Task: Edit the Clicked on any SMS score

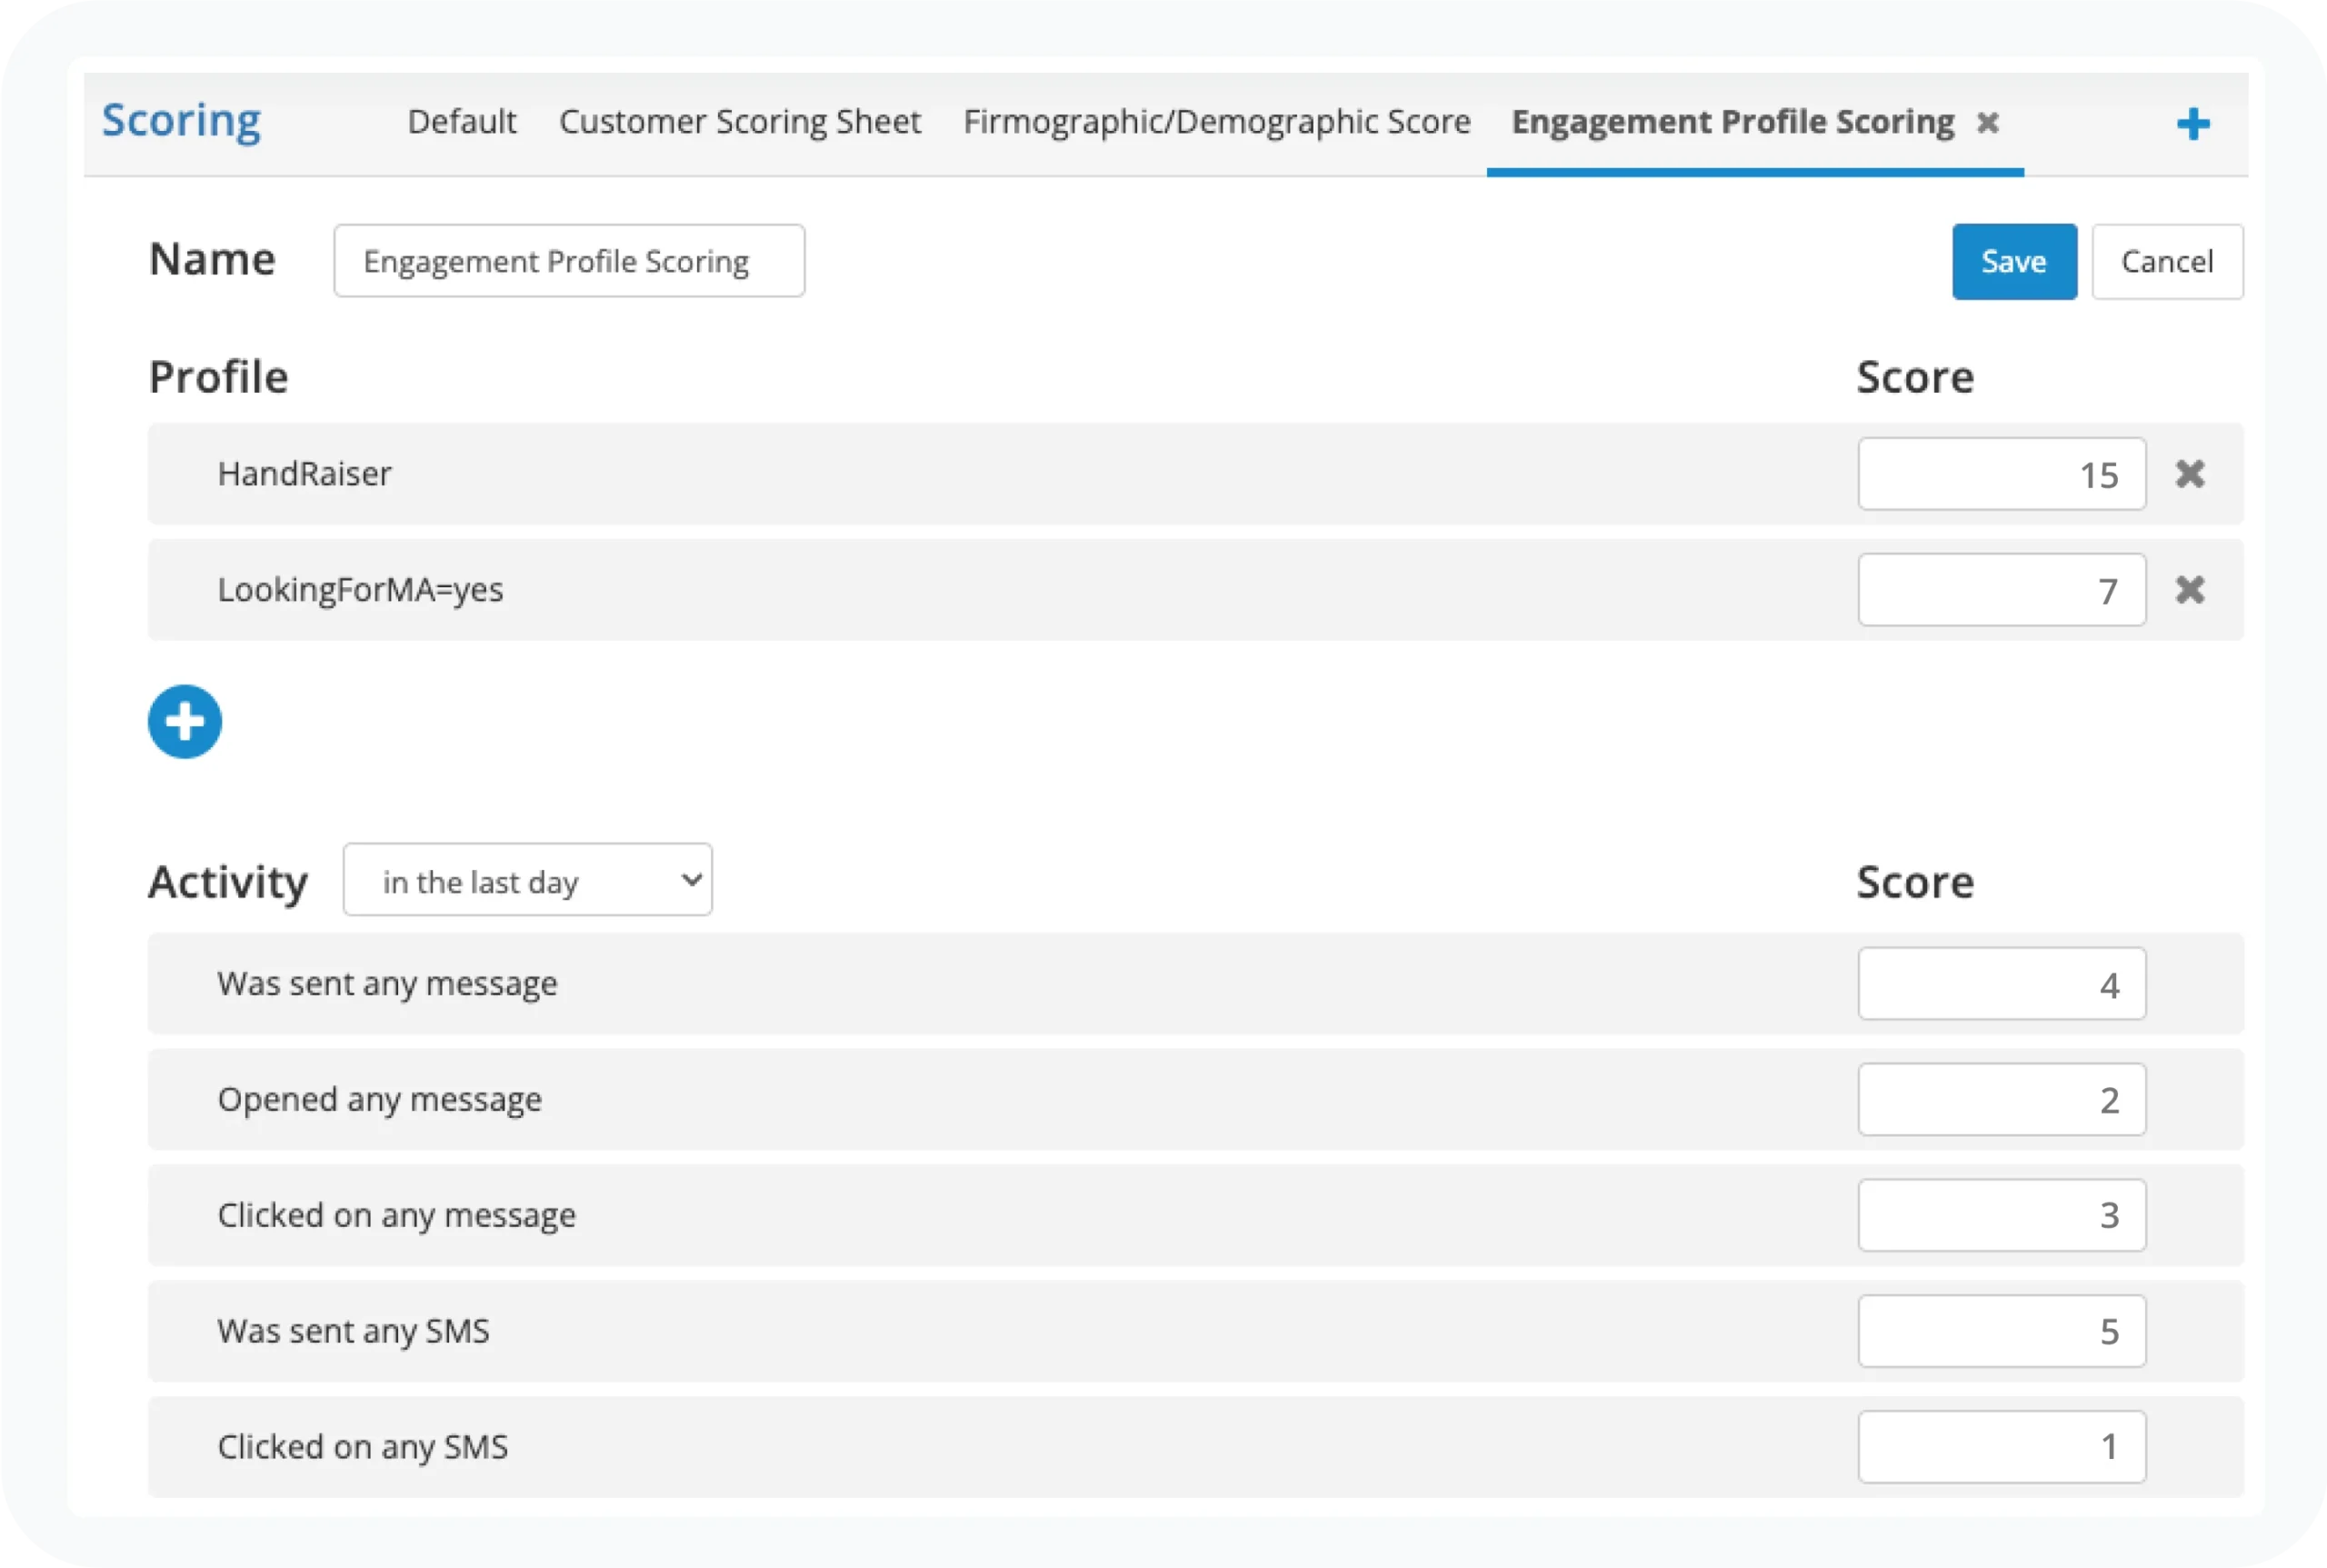Action: click(2001, 1447)
